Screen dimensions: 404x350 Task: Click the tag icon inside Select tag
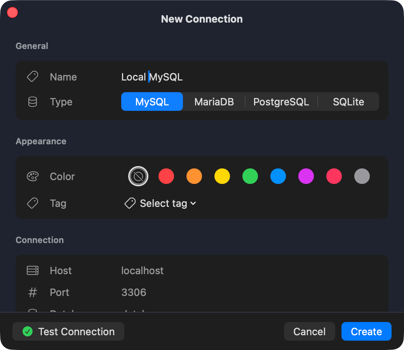pyautogui.click(x=129, y=203)
